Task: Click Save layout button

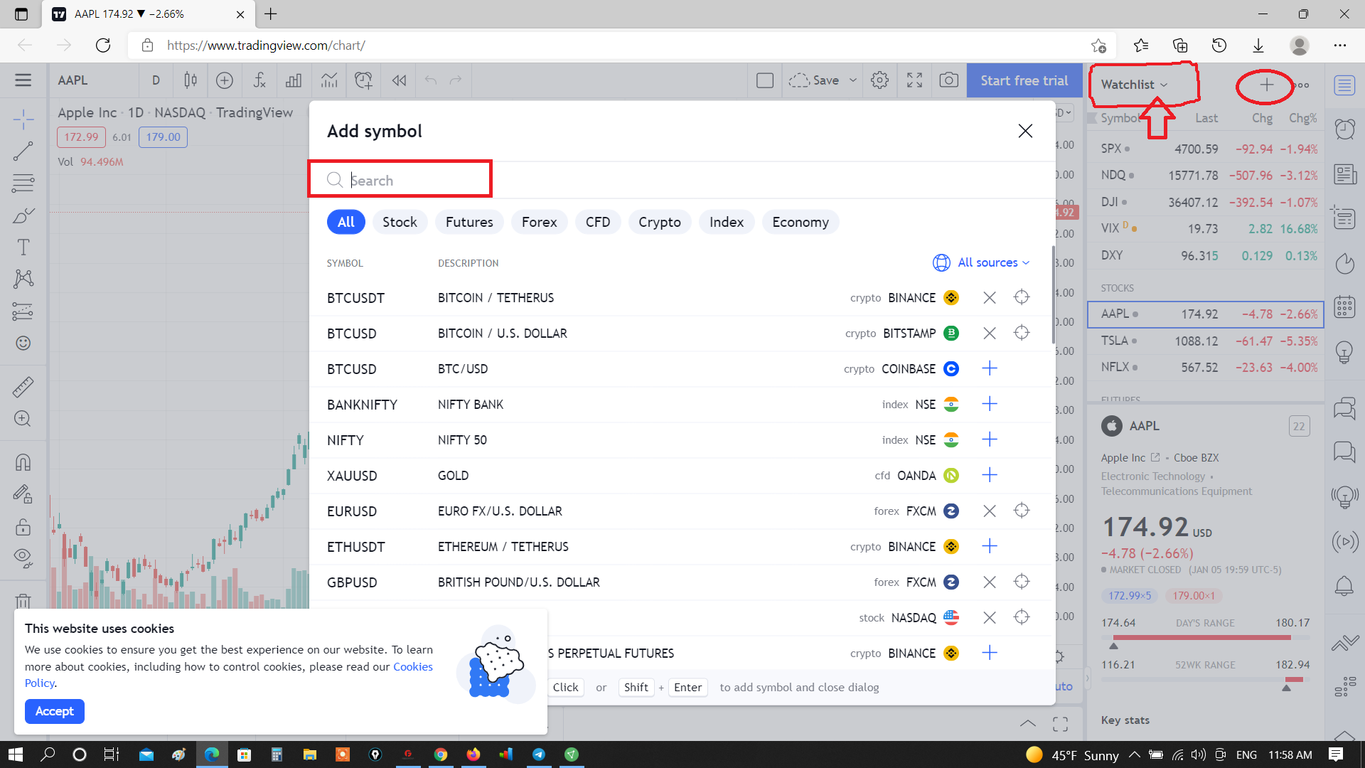Action: (x=816, y=80)
